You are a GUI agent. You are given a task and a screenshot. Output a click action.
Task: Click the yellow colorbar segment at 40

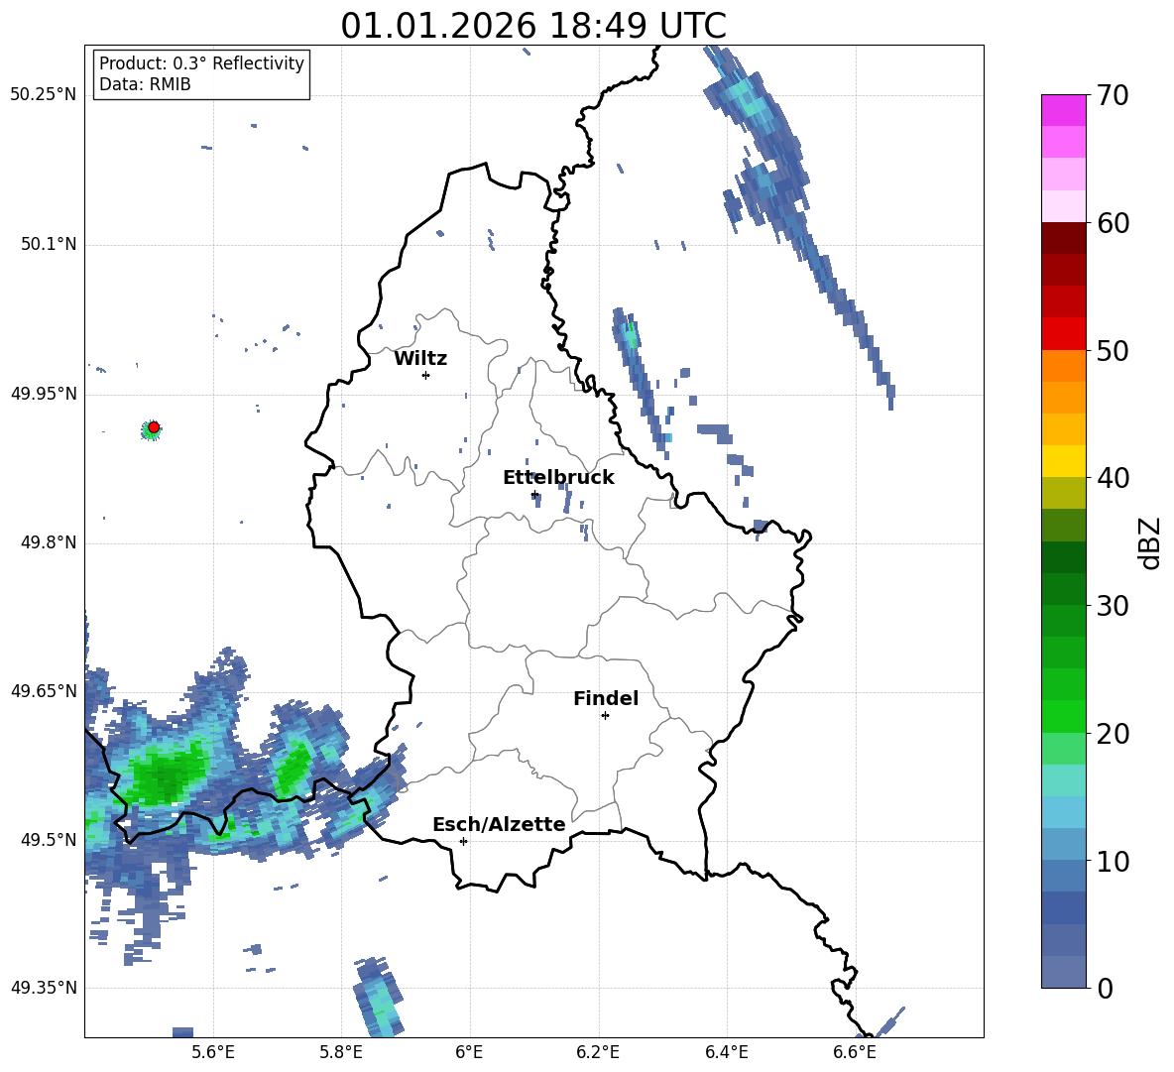point(1064,461)
